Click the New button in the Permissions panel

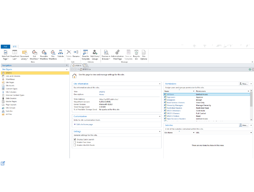click(x=244, y=84)
